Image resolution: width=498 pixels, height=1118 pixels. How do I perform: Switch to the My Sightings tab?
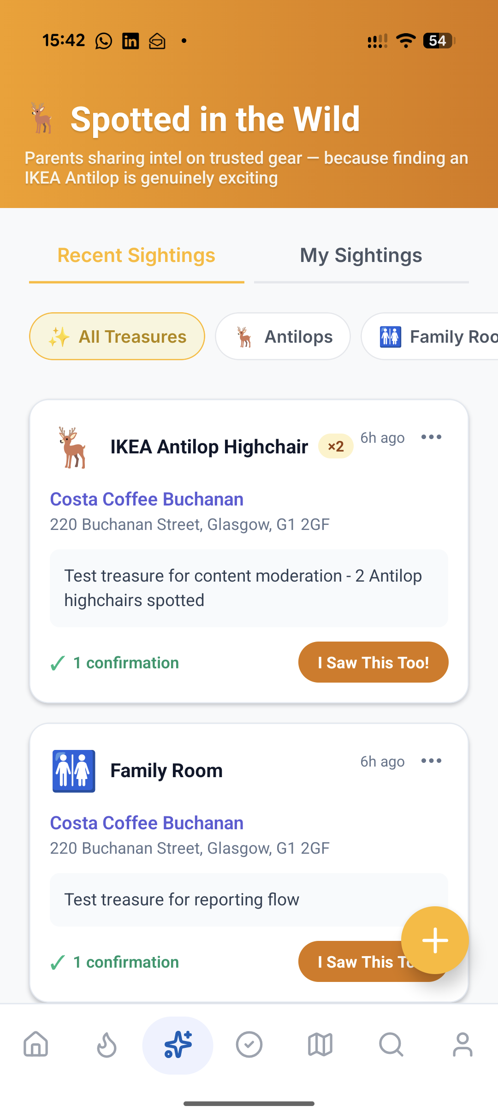tap(361, 256)
